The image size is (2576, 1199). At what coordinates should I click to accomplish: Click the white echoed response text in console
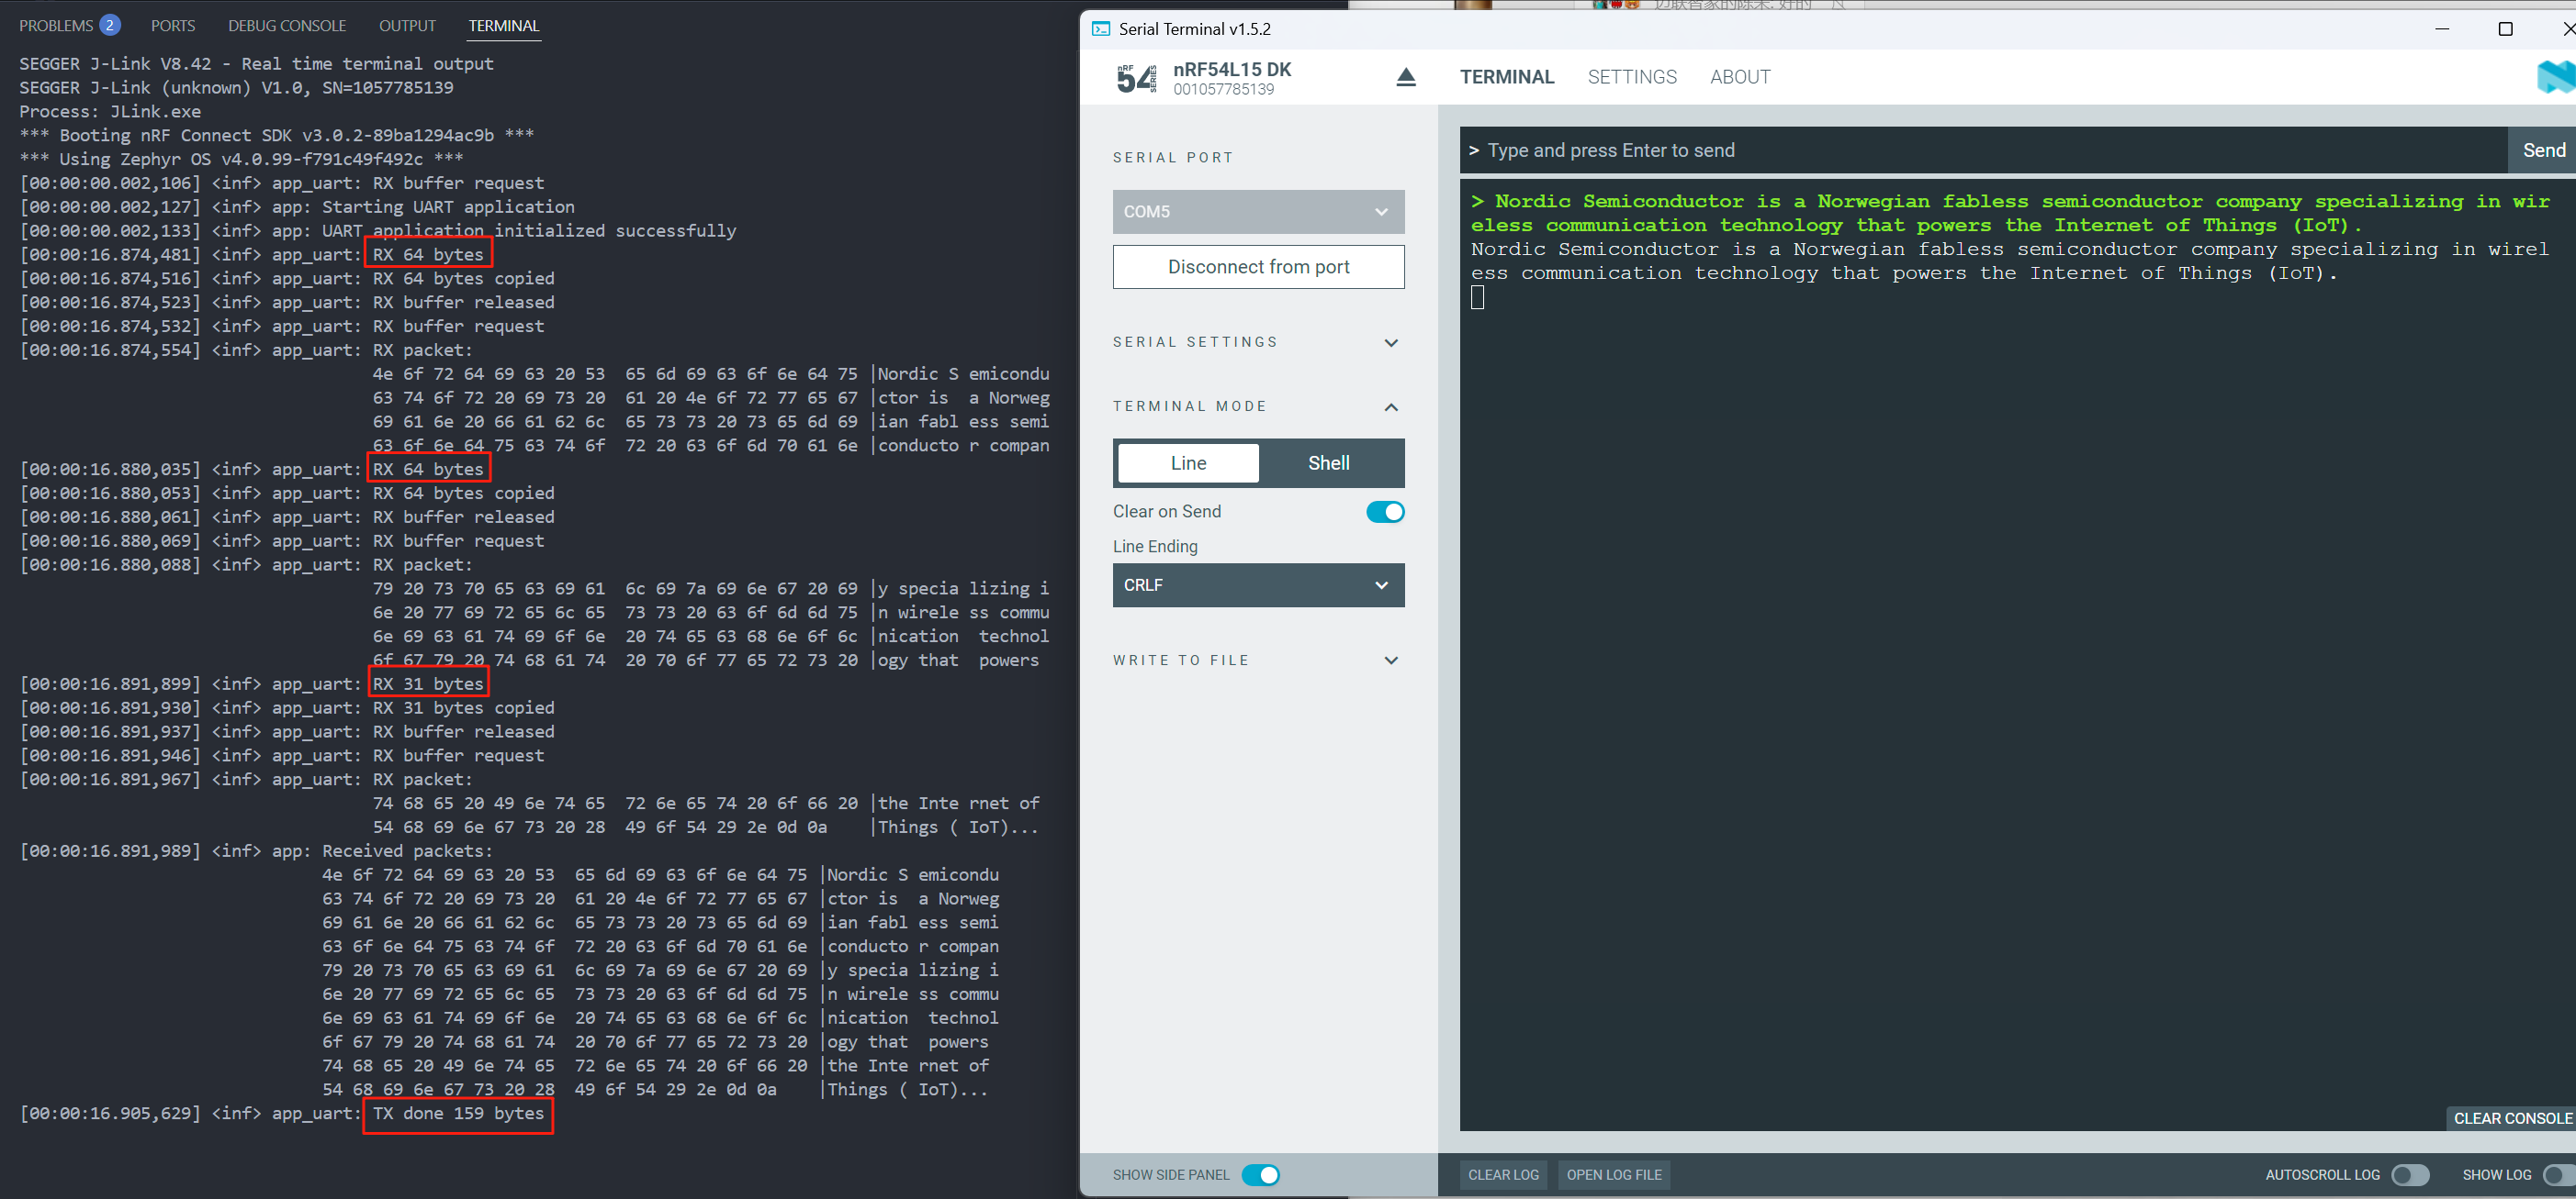click(2010, 261)
